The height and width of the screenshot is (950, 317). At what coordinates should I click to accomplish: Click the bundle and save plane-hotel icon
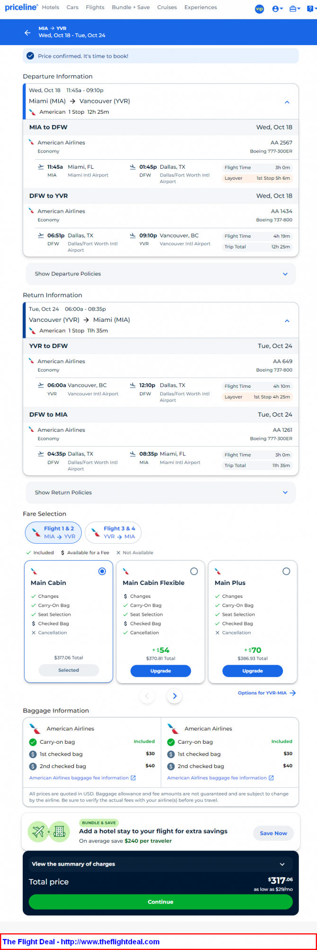[49, 831]
